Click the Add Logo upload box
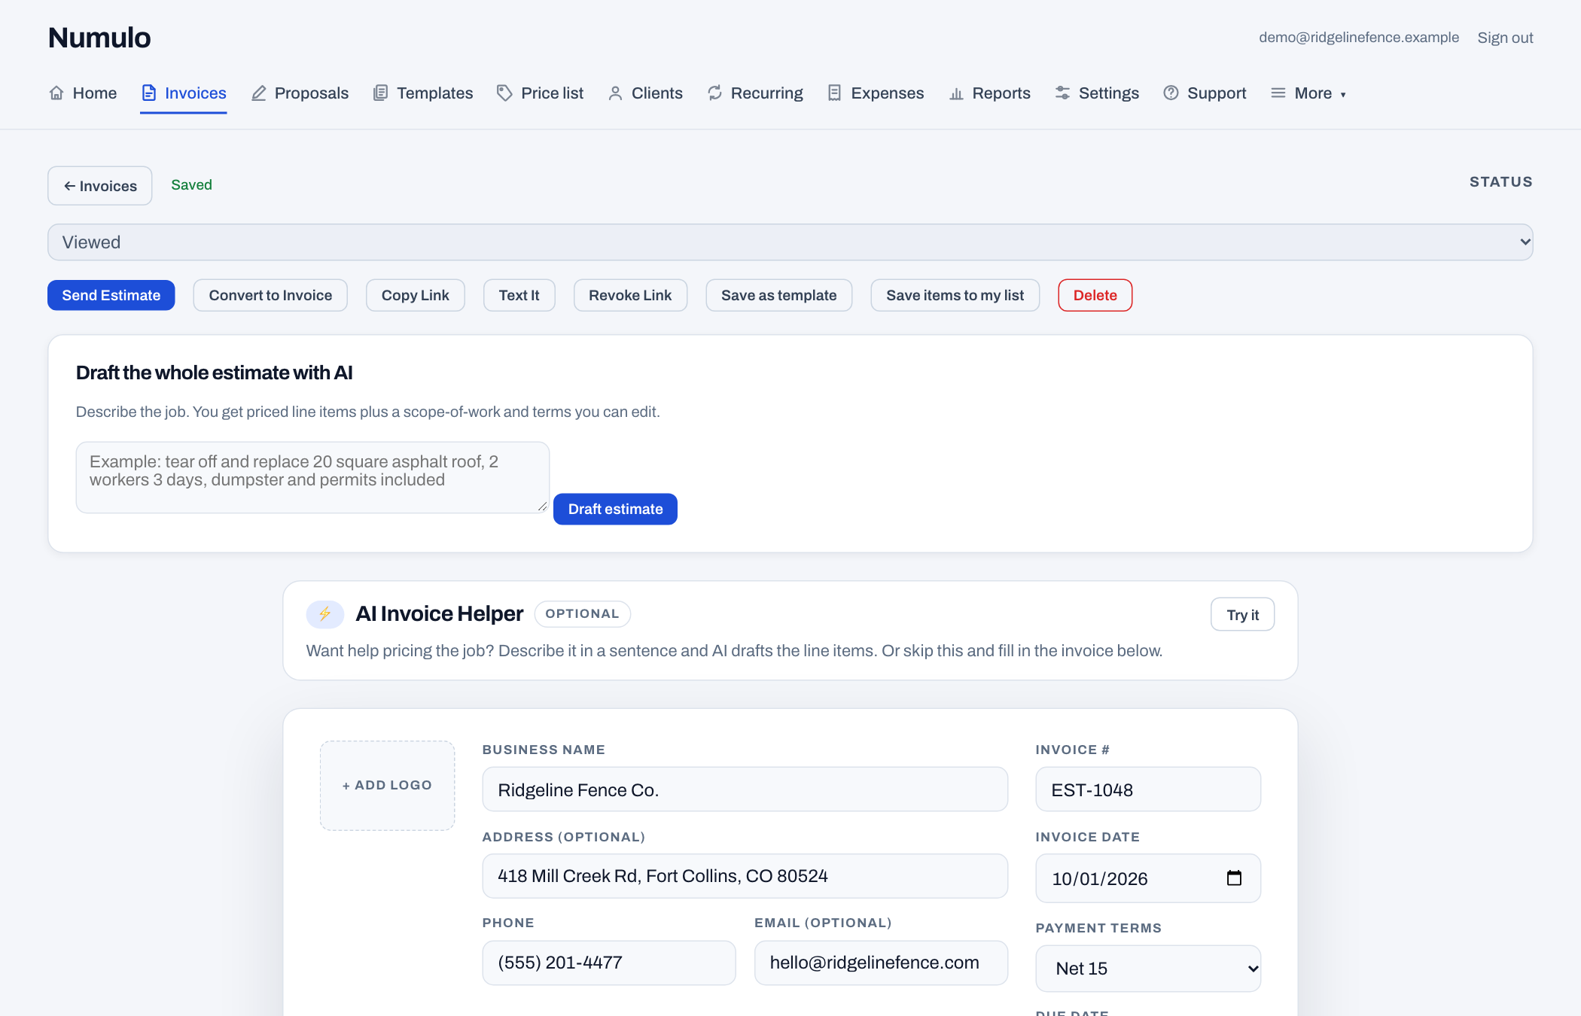 pos(388,786)
